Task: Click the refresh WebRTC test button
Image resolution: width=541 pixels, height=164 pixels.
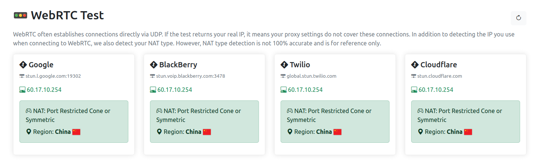Action: [x=518, y=18]
